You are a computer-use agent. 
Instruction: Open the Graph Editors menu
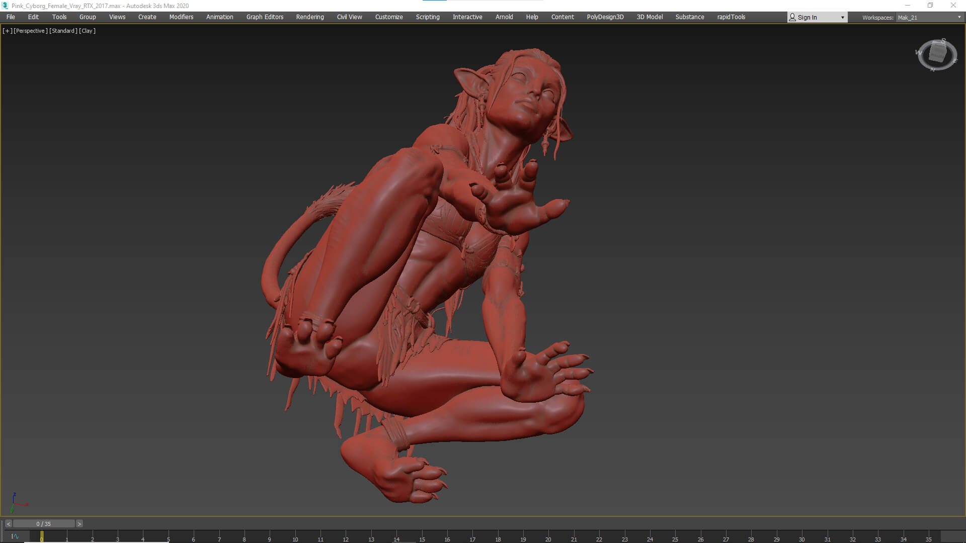tap(265, 17)
